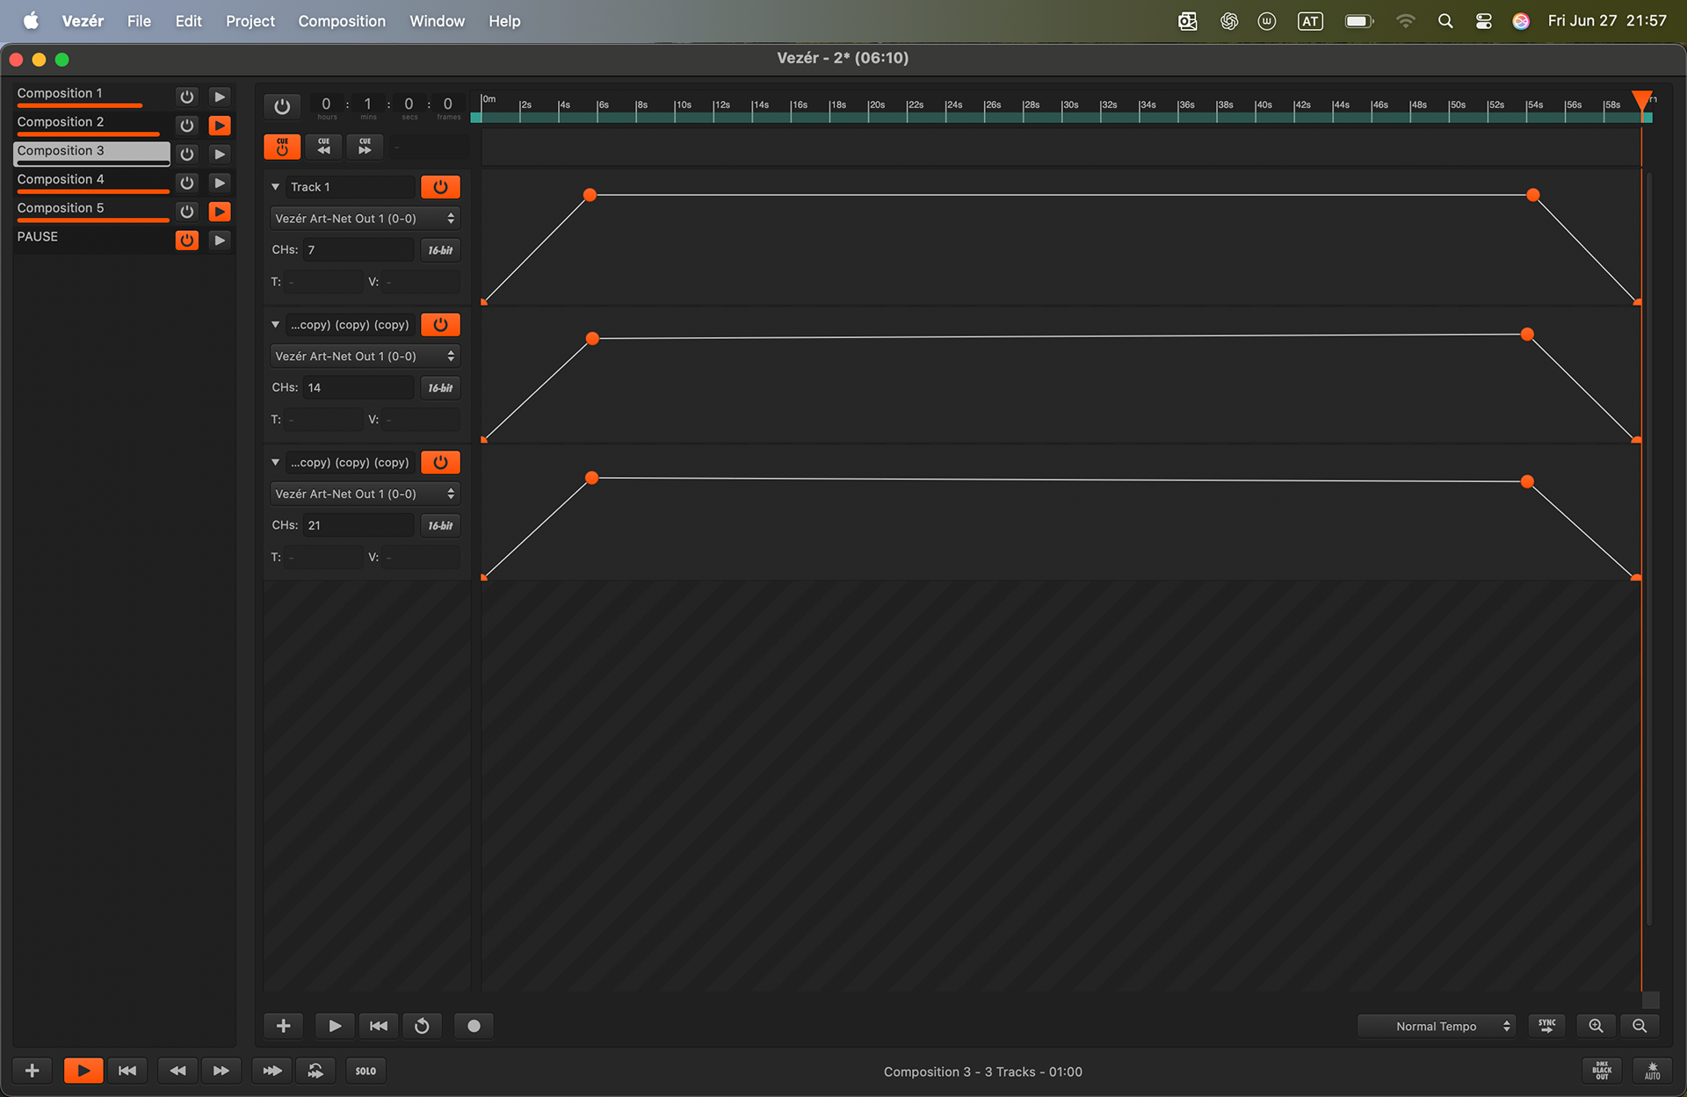The image size is (1687, 1097).
Task: Click the SOLO button
Action: pyautogui.click(x=366, y=1071)
